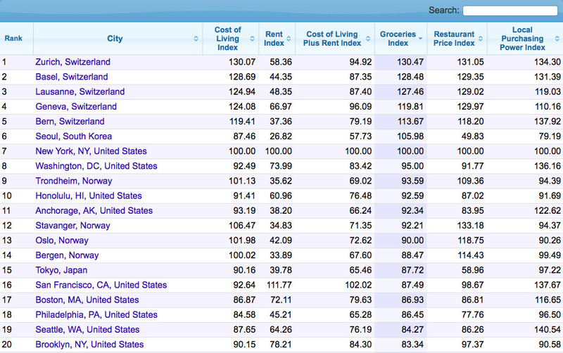Visit the Tokyo, Japan link
Screen dimensions: 563x353
click(61, 270)
